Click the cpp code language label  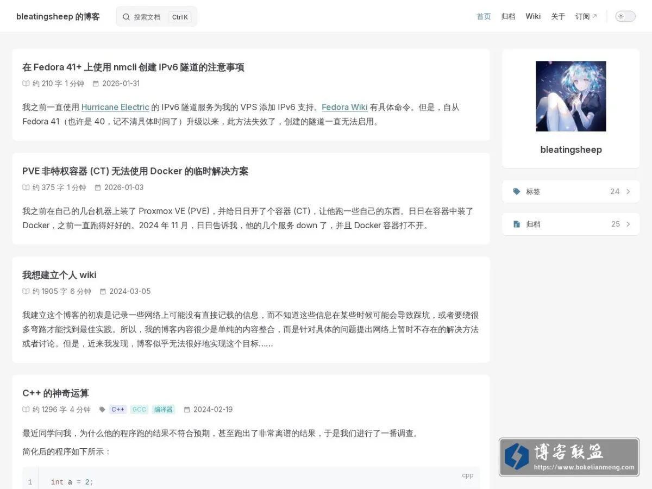468,475
